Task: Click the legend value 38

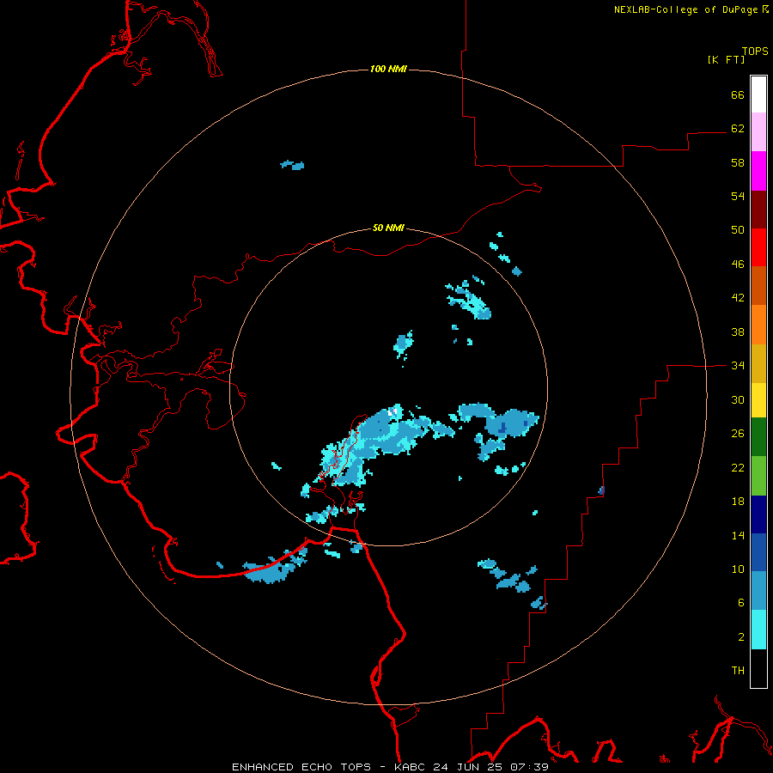Action: [x=738, y=332]
